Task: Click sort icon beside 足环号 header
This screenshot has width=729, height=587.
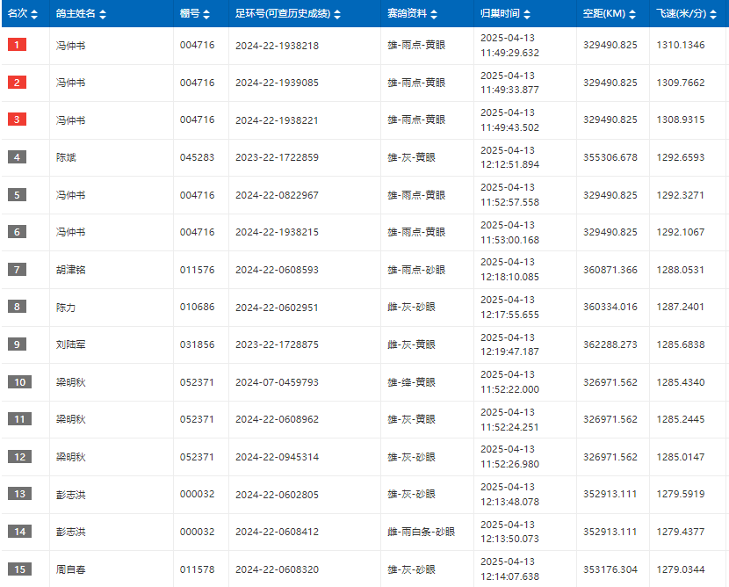Action: click(x=337, y=14)
